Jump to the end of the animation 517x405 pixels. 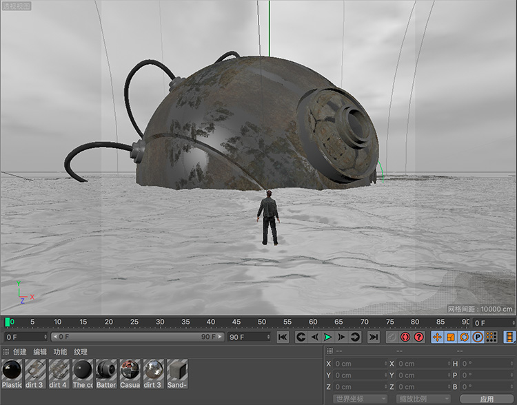(373, 337)
